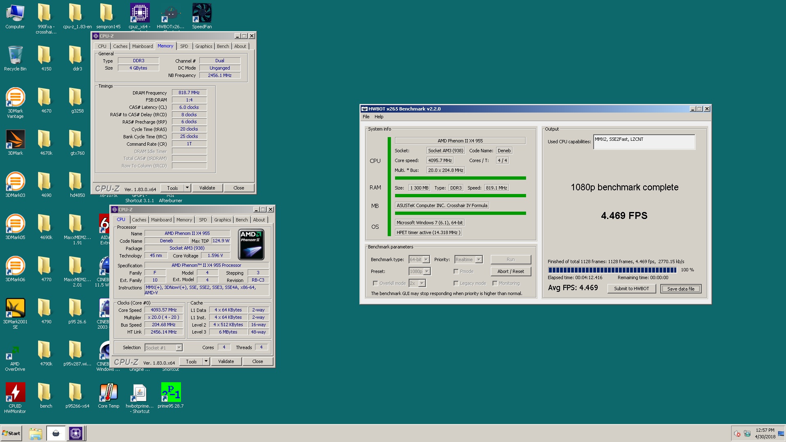Switch to Graphics tab in lower CPU-Z window
This screenshot has width=786, height=442.
click(223, 220)
